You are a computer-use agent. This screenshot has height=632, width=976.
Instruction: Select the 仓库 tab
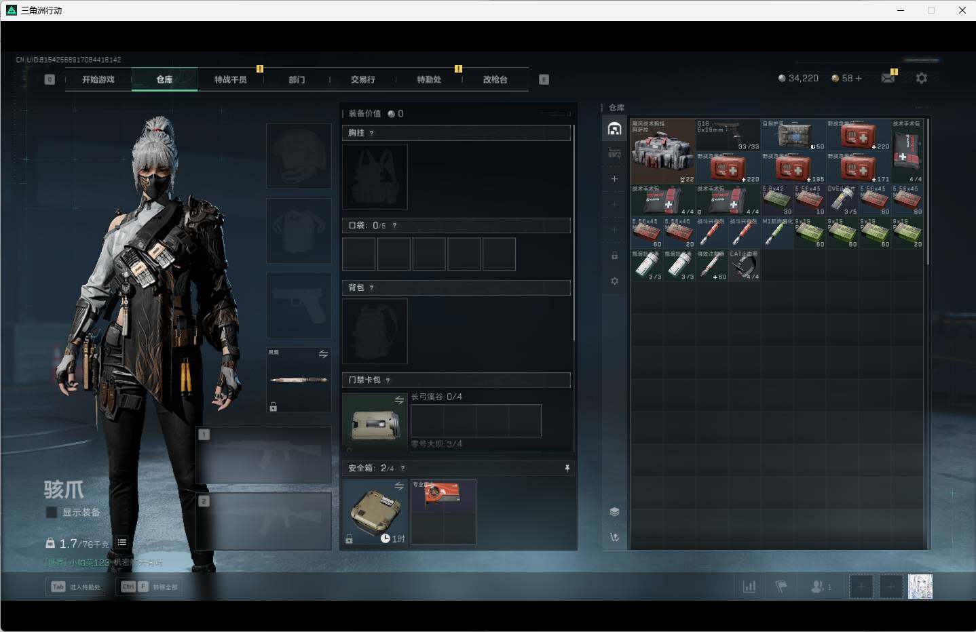tap(164, 79)
